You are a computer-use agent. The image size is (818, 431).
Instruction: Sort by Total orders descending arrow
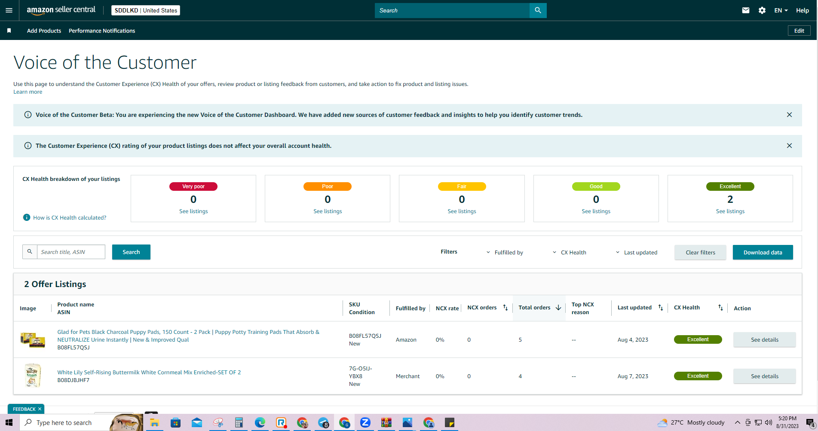click(x=558, y=308)
